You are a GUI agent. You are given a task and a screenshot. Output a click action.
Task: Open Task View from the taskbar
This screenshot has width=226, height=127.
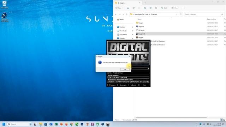[x=35, y=124]
